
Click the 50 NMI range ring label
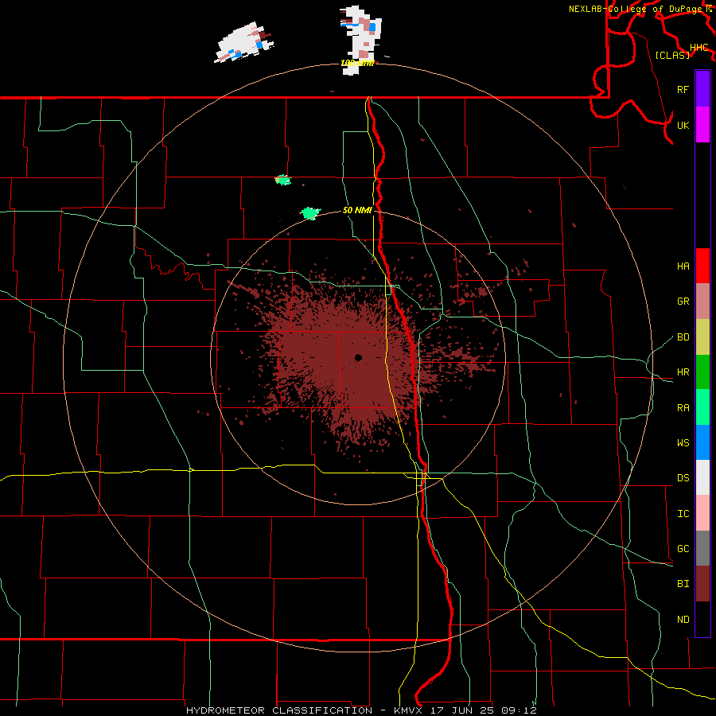coord(357,211)
